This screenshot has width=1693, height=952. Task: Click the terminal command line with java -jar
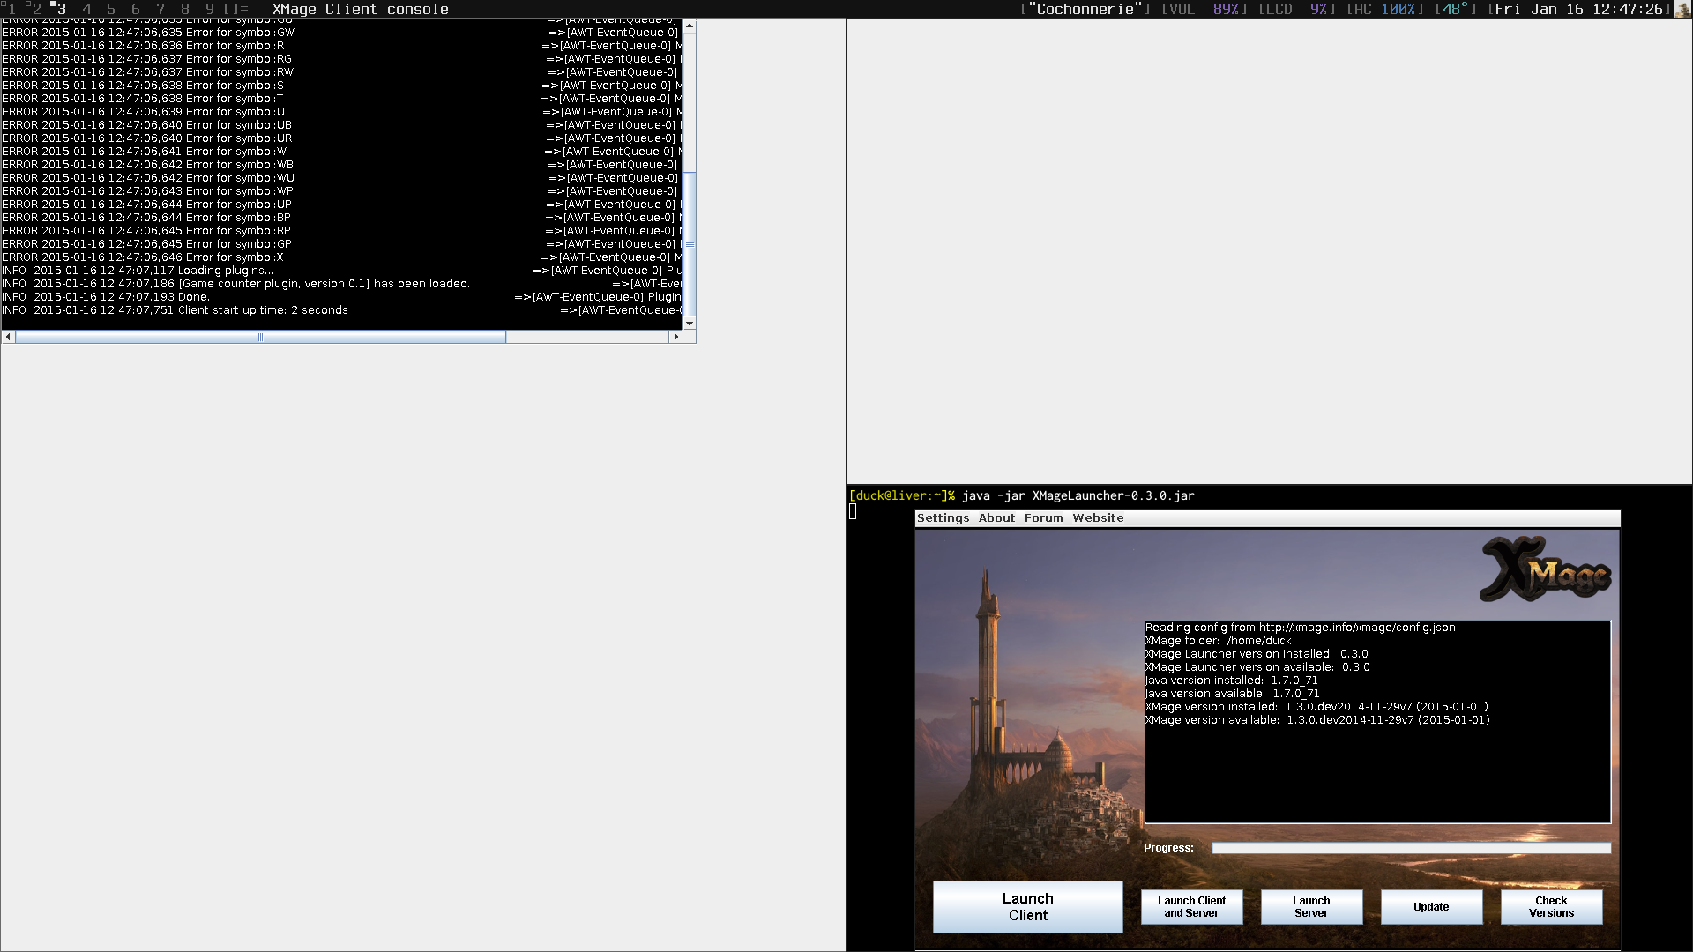click(1021, 495)
